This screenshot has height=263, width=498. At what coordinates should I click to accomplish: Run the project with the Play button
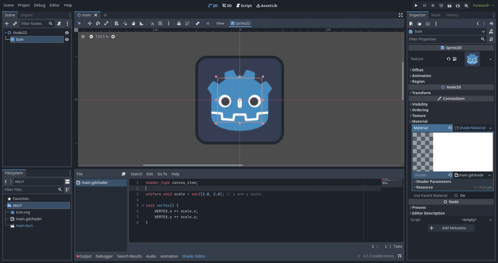click(416, 5)
